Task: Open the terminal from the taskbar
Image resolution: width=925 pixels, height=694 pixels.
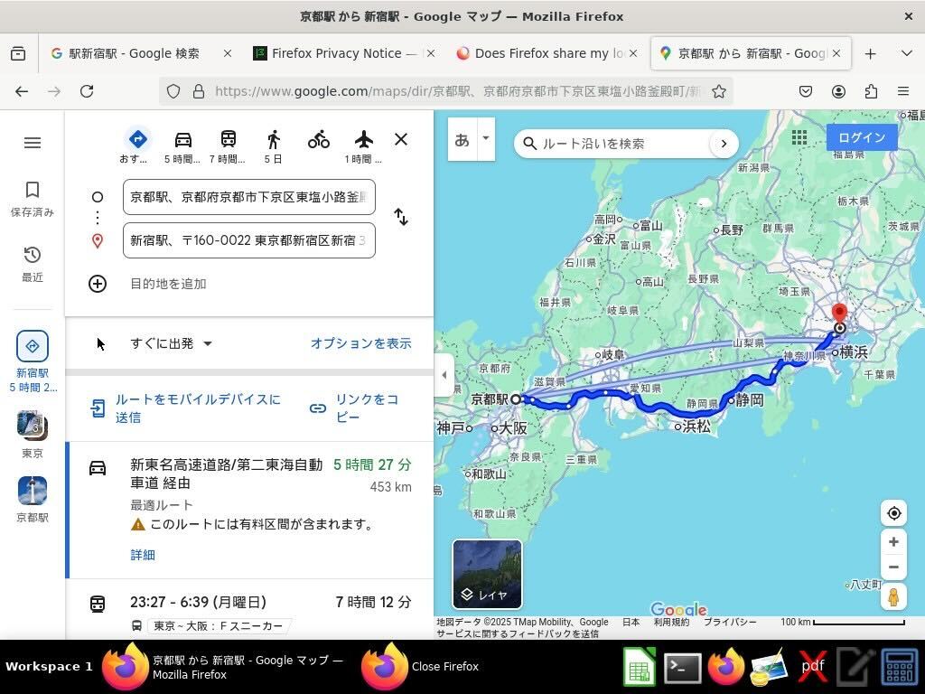Action: pyautogui.click(x=682, y=668)
